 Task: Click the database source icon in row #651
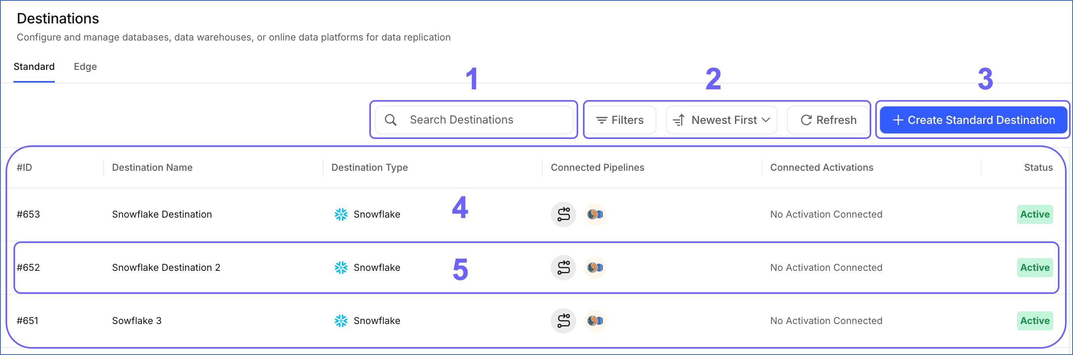point(595,321)
